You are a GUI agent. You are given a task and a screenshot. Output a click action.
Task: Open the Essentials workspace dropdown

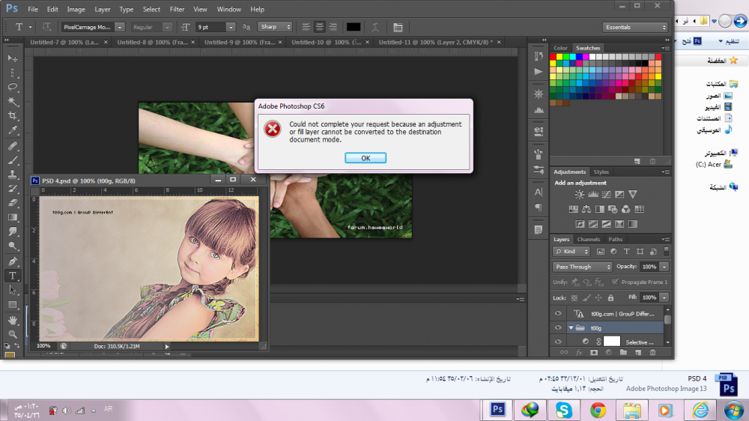coord(635,27)
